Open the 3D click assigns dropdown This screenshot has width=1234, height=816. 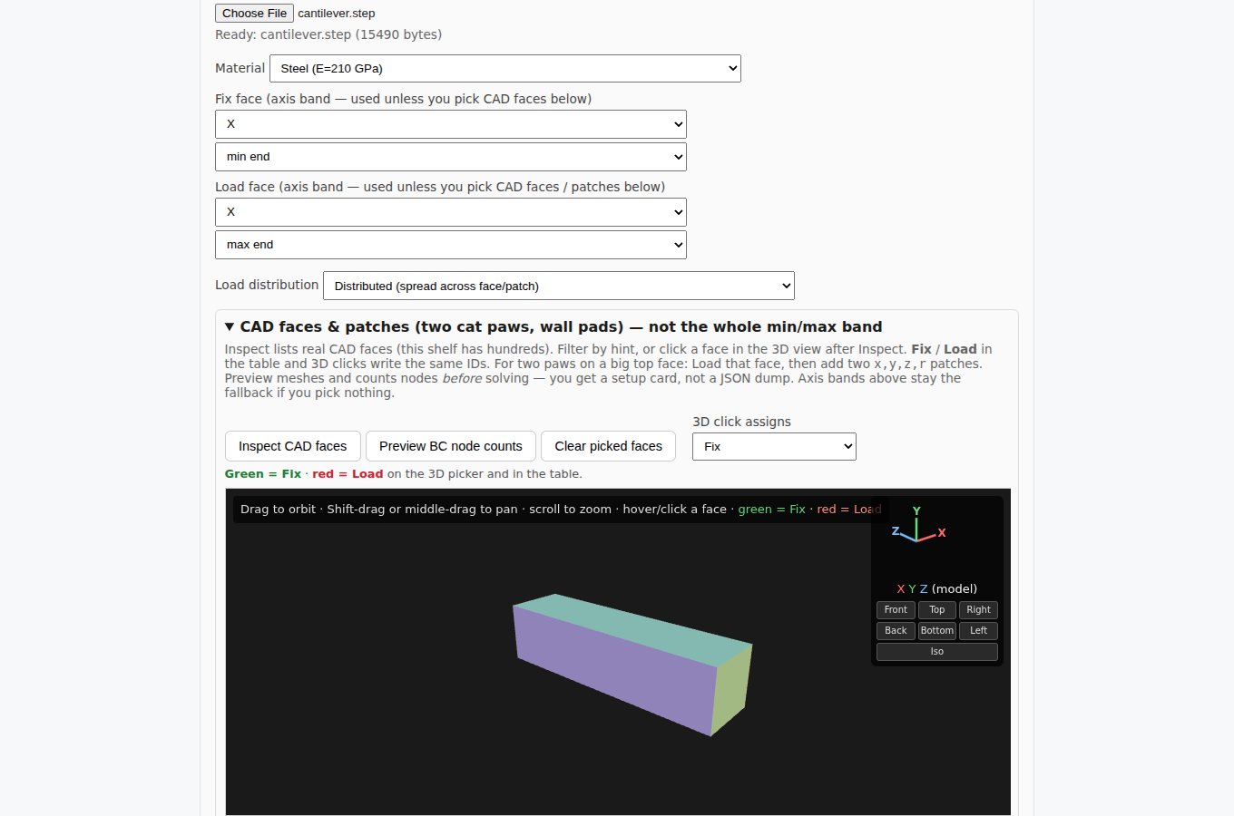pyautogui.click(x=774, y=446)
